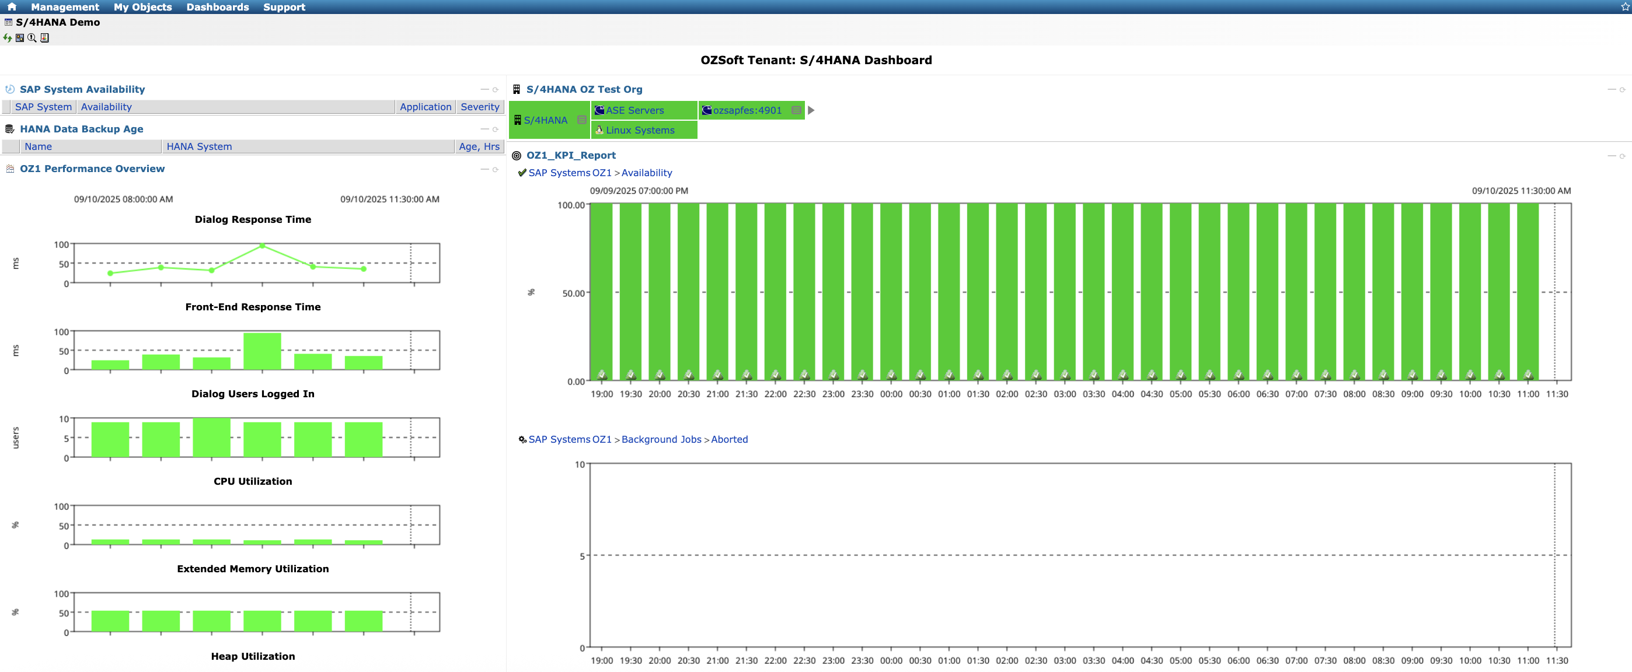The image size is (1632, 672).
Task: Click the Dialog Response Time peak data point
Action: pyautogui.click(x=262, y=246)
